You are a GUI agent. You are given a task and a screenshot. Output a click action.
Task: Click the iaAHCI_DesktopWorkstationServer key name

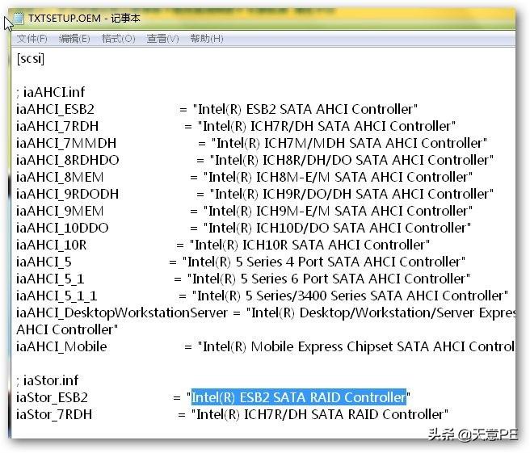click(x=122, y=312)
